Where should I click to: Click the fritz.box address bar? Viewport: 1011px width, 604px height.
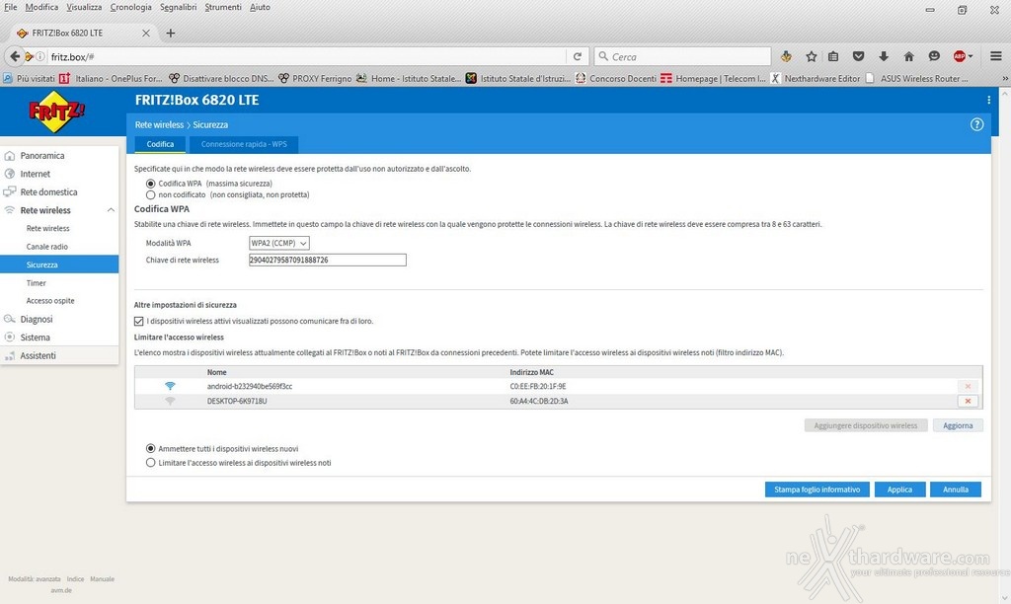pyautogui.click(x=306, y=56)
